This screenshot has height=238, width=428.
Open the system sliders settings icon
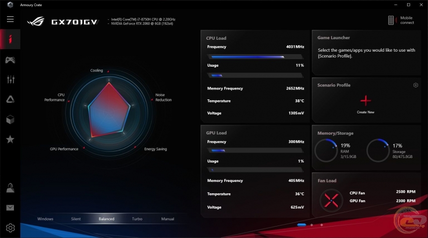coord(10,79)
